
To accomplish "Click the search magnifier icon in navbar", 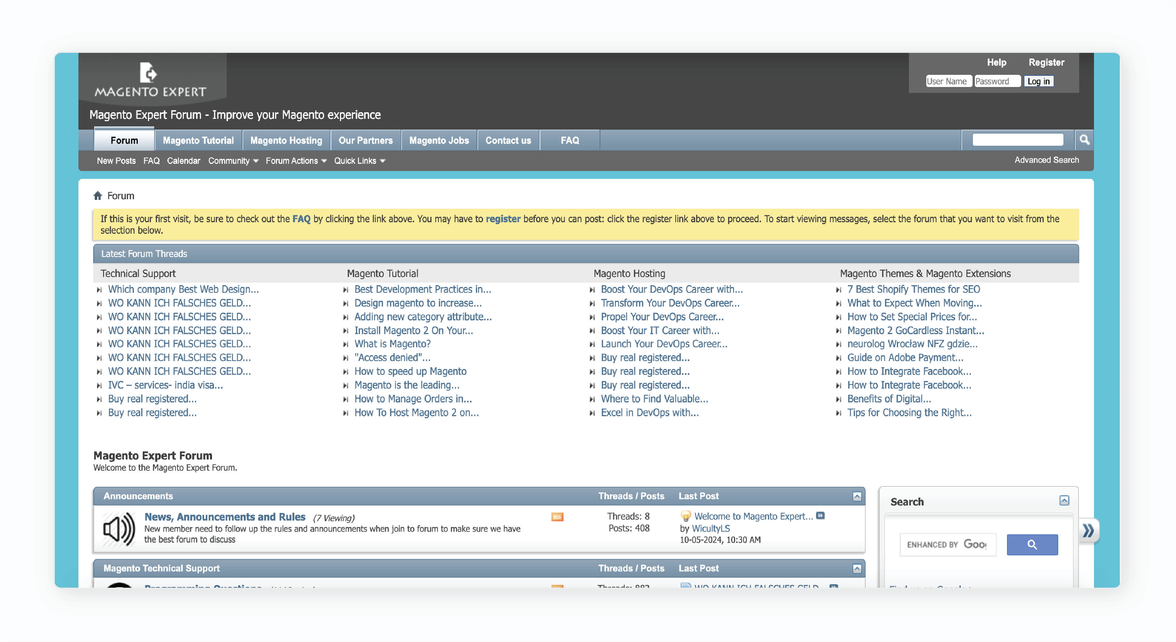I will click(1084, 140).
